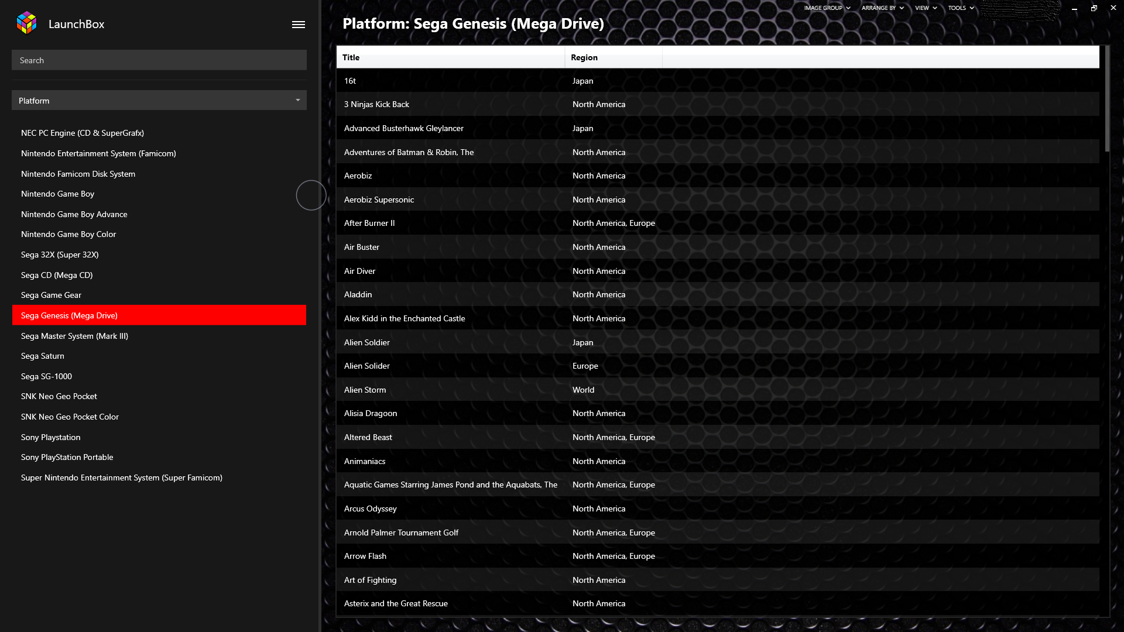Open the Arrange By dropdown menu
1124x632 pixels.
tap(882, 8)
